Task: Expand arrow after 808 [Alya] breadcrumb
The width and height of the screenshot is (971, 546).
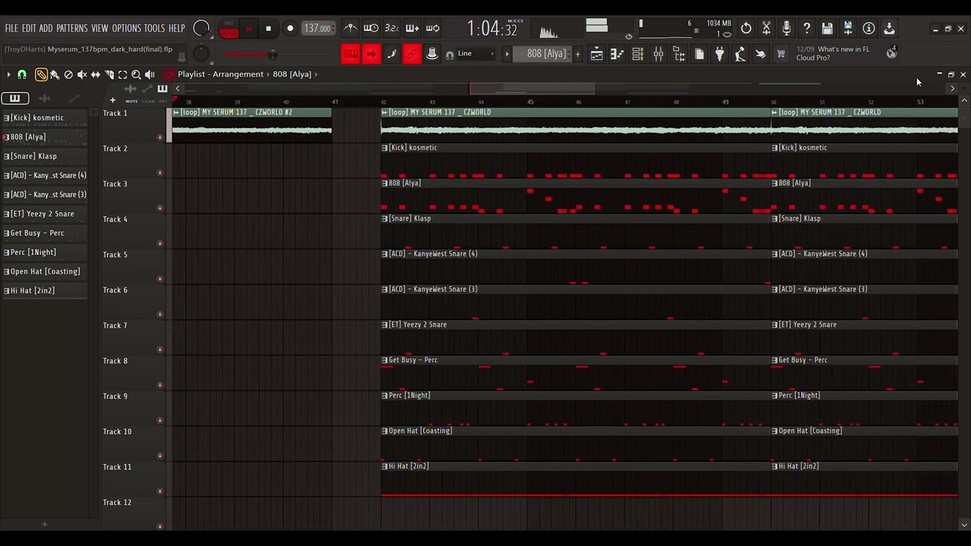Action: [316, 74]
